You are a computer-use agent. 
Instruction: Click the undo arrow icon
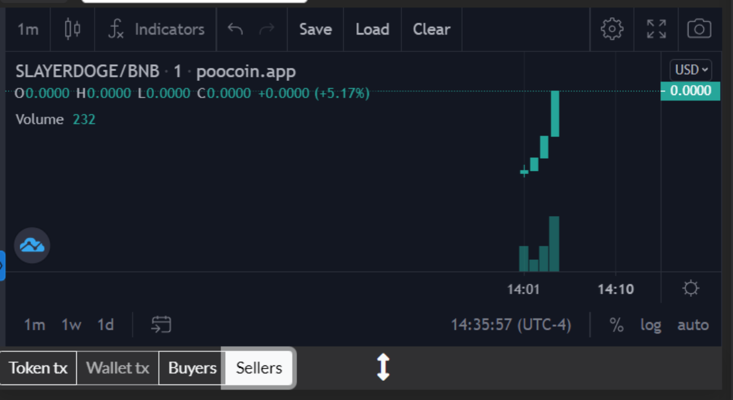(235, 29)
